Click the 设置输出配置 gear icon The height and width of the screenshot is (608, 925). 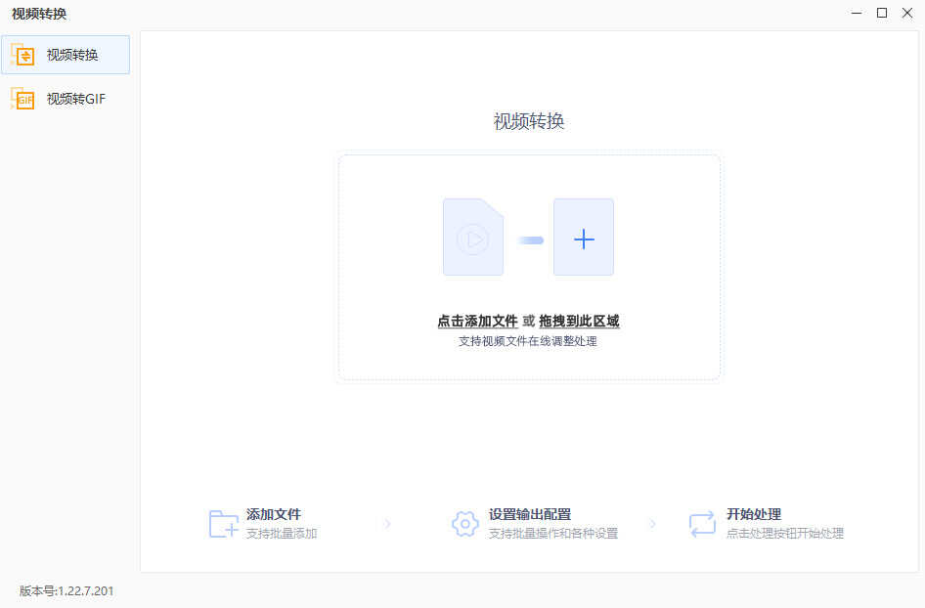465,524
